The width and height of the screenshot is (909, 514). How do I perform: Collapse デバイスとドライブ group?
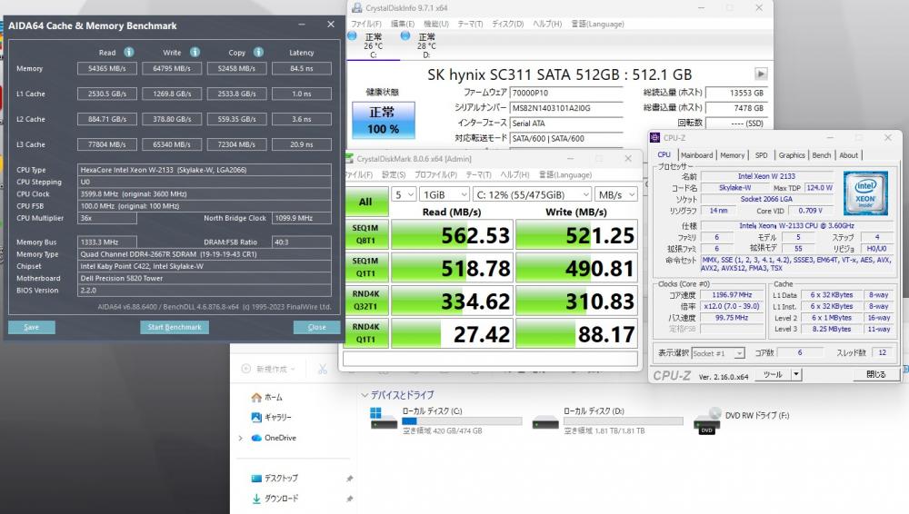tap(365, 395)
